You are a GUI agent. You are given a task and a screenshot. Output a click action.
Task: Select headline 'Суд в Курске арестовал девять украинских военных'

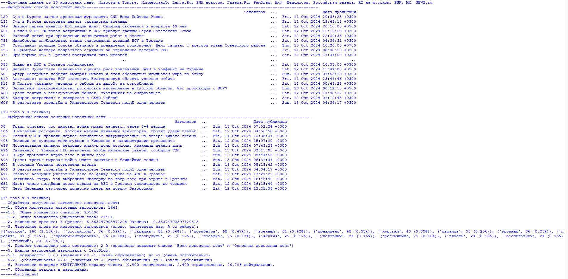coord(69,21)
